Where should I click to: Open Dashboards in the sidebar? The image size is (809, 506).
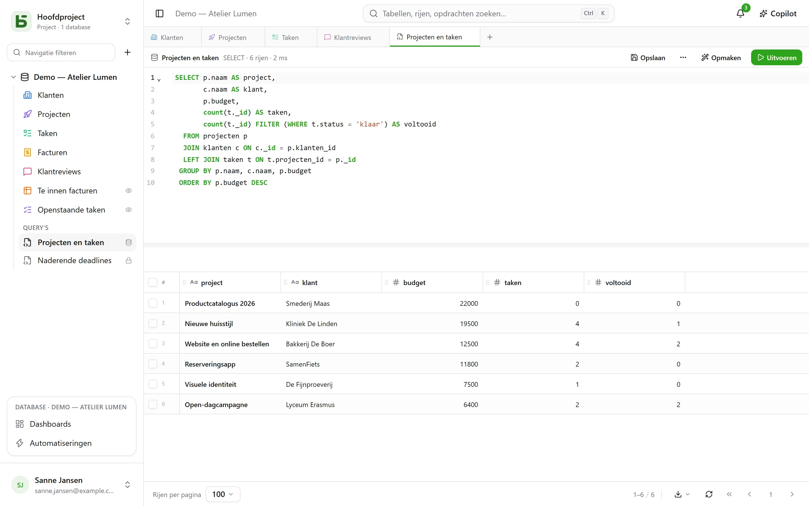pos(72,424)
